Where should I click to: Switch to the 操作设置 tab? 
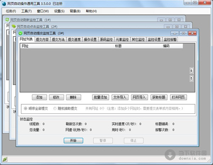pyautogui.click(x=90, y=39)
